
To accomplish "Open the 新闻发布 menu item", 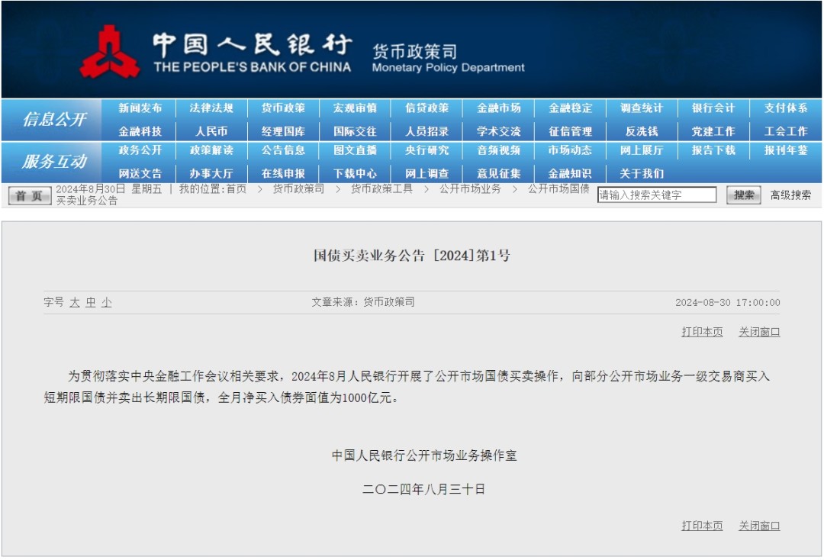I will (140, 108).
